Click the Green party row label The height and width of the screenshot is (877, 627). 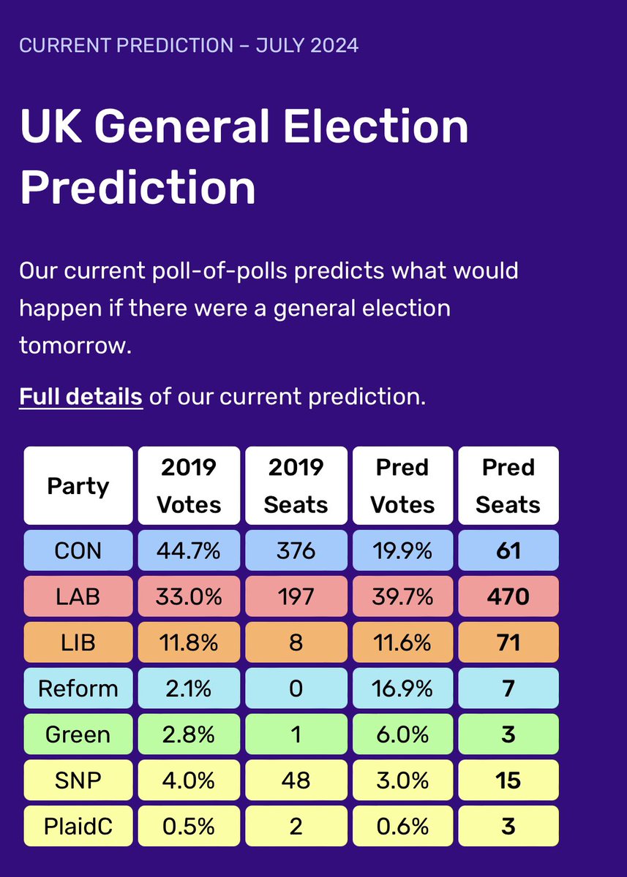point(78,734)
